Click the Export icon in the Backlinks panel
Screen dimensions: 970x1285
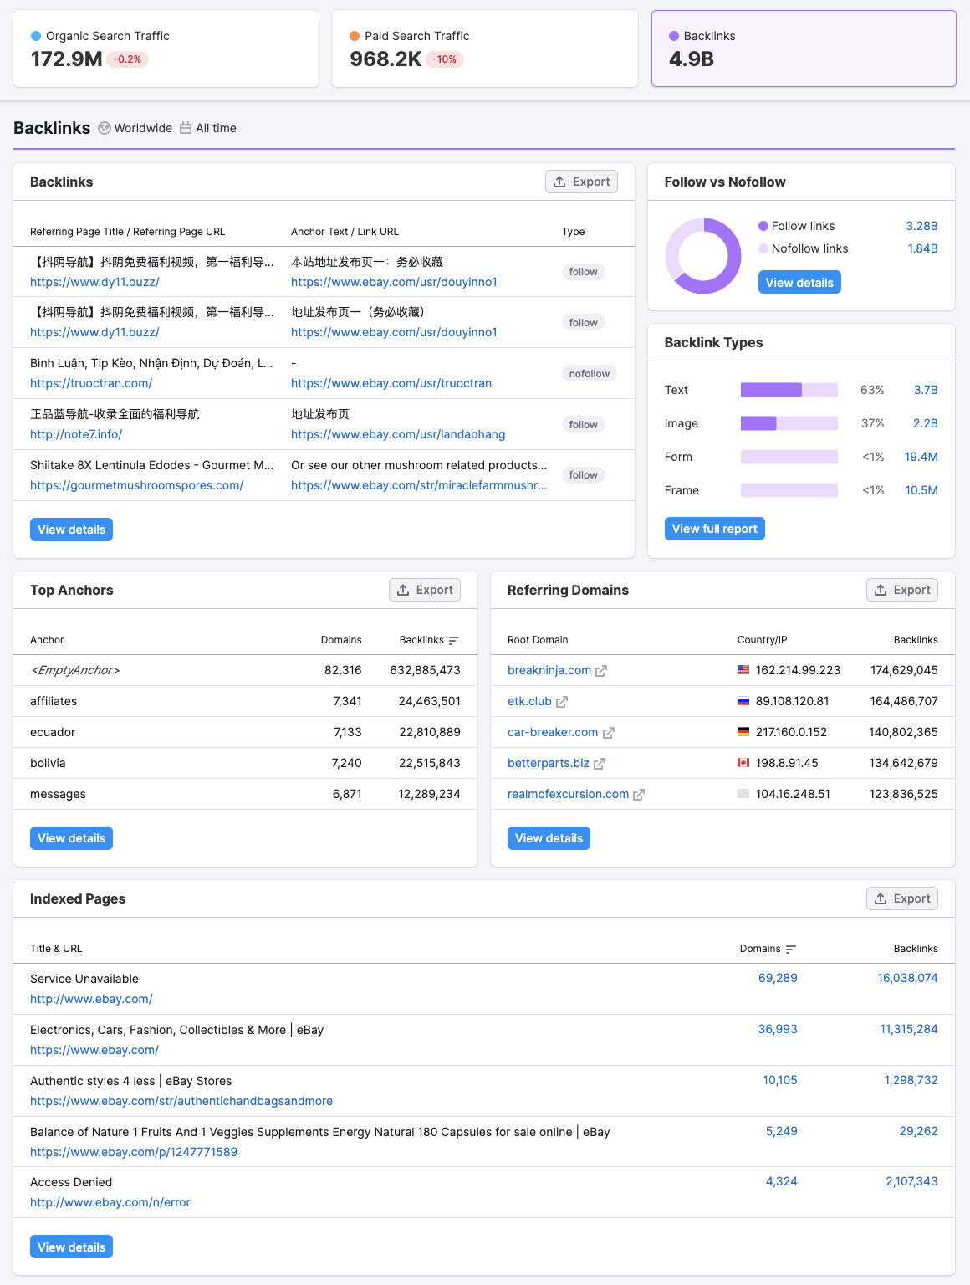pos(559,182)
